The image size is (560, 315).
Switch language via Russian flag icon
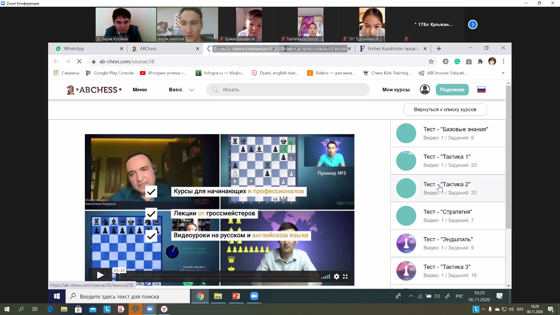(481, 90)
